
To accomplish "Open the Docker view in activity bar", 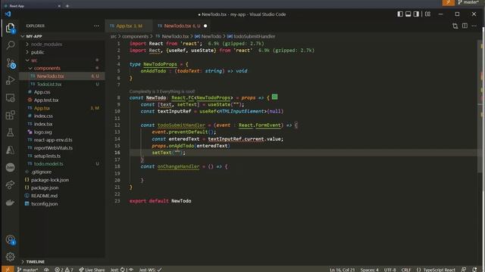I will point(10,202).
